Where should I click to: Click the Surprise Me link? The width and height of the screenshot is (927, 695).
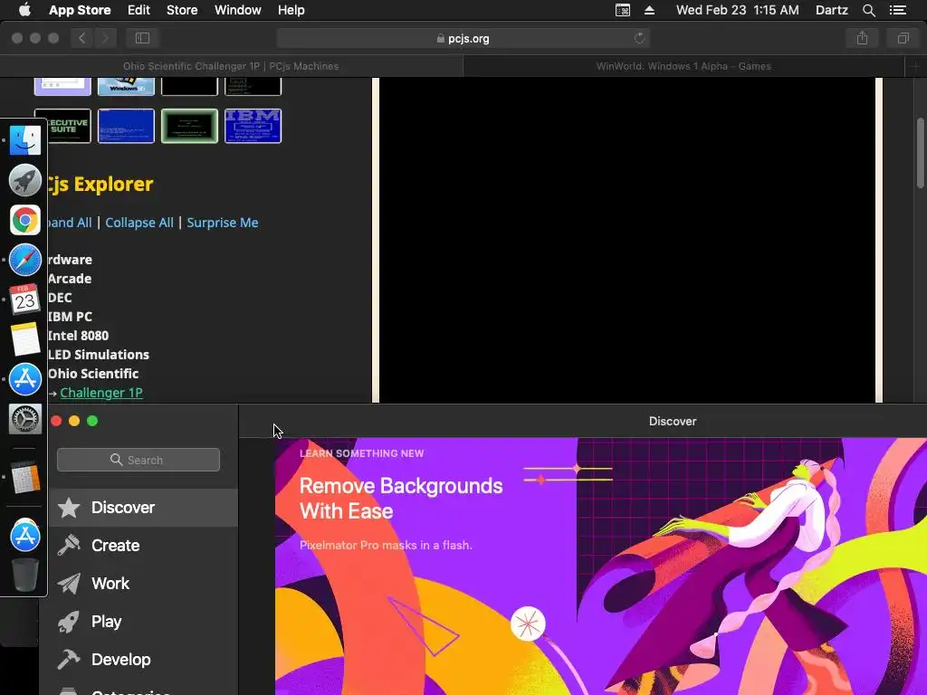223,223
